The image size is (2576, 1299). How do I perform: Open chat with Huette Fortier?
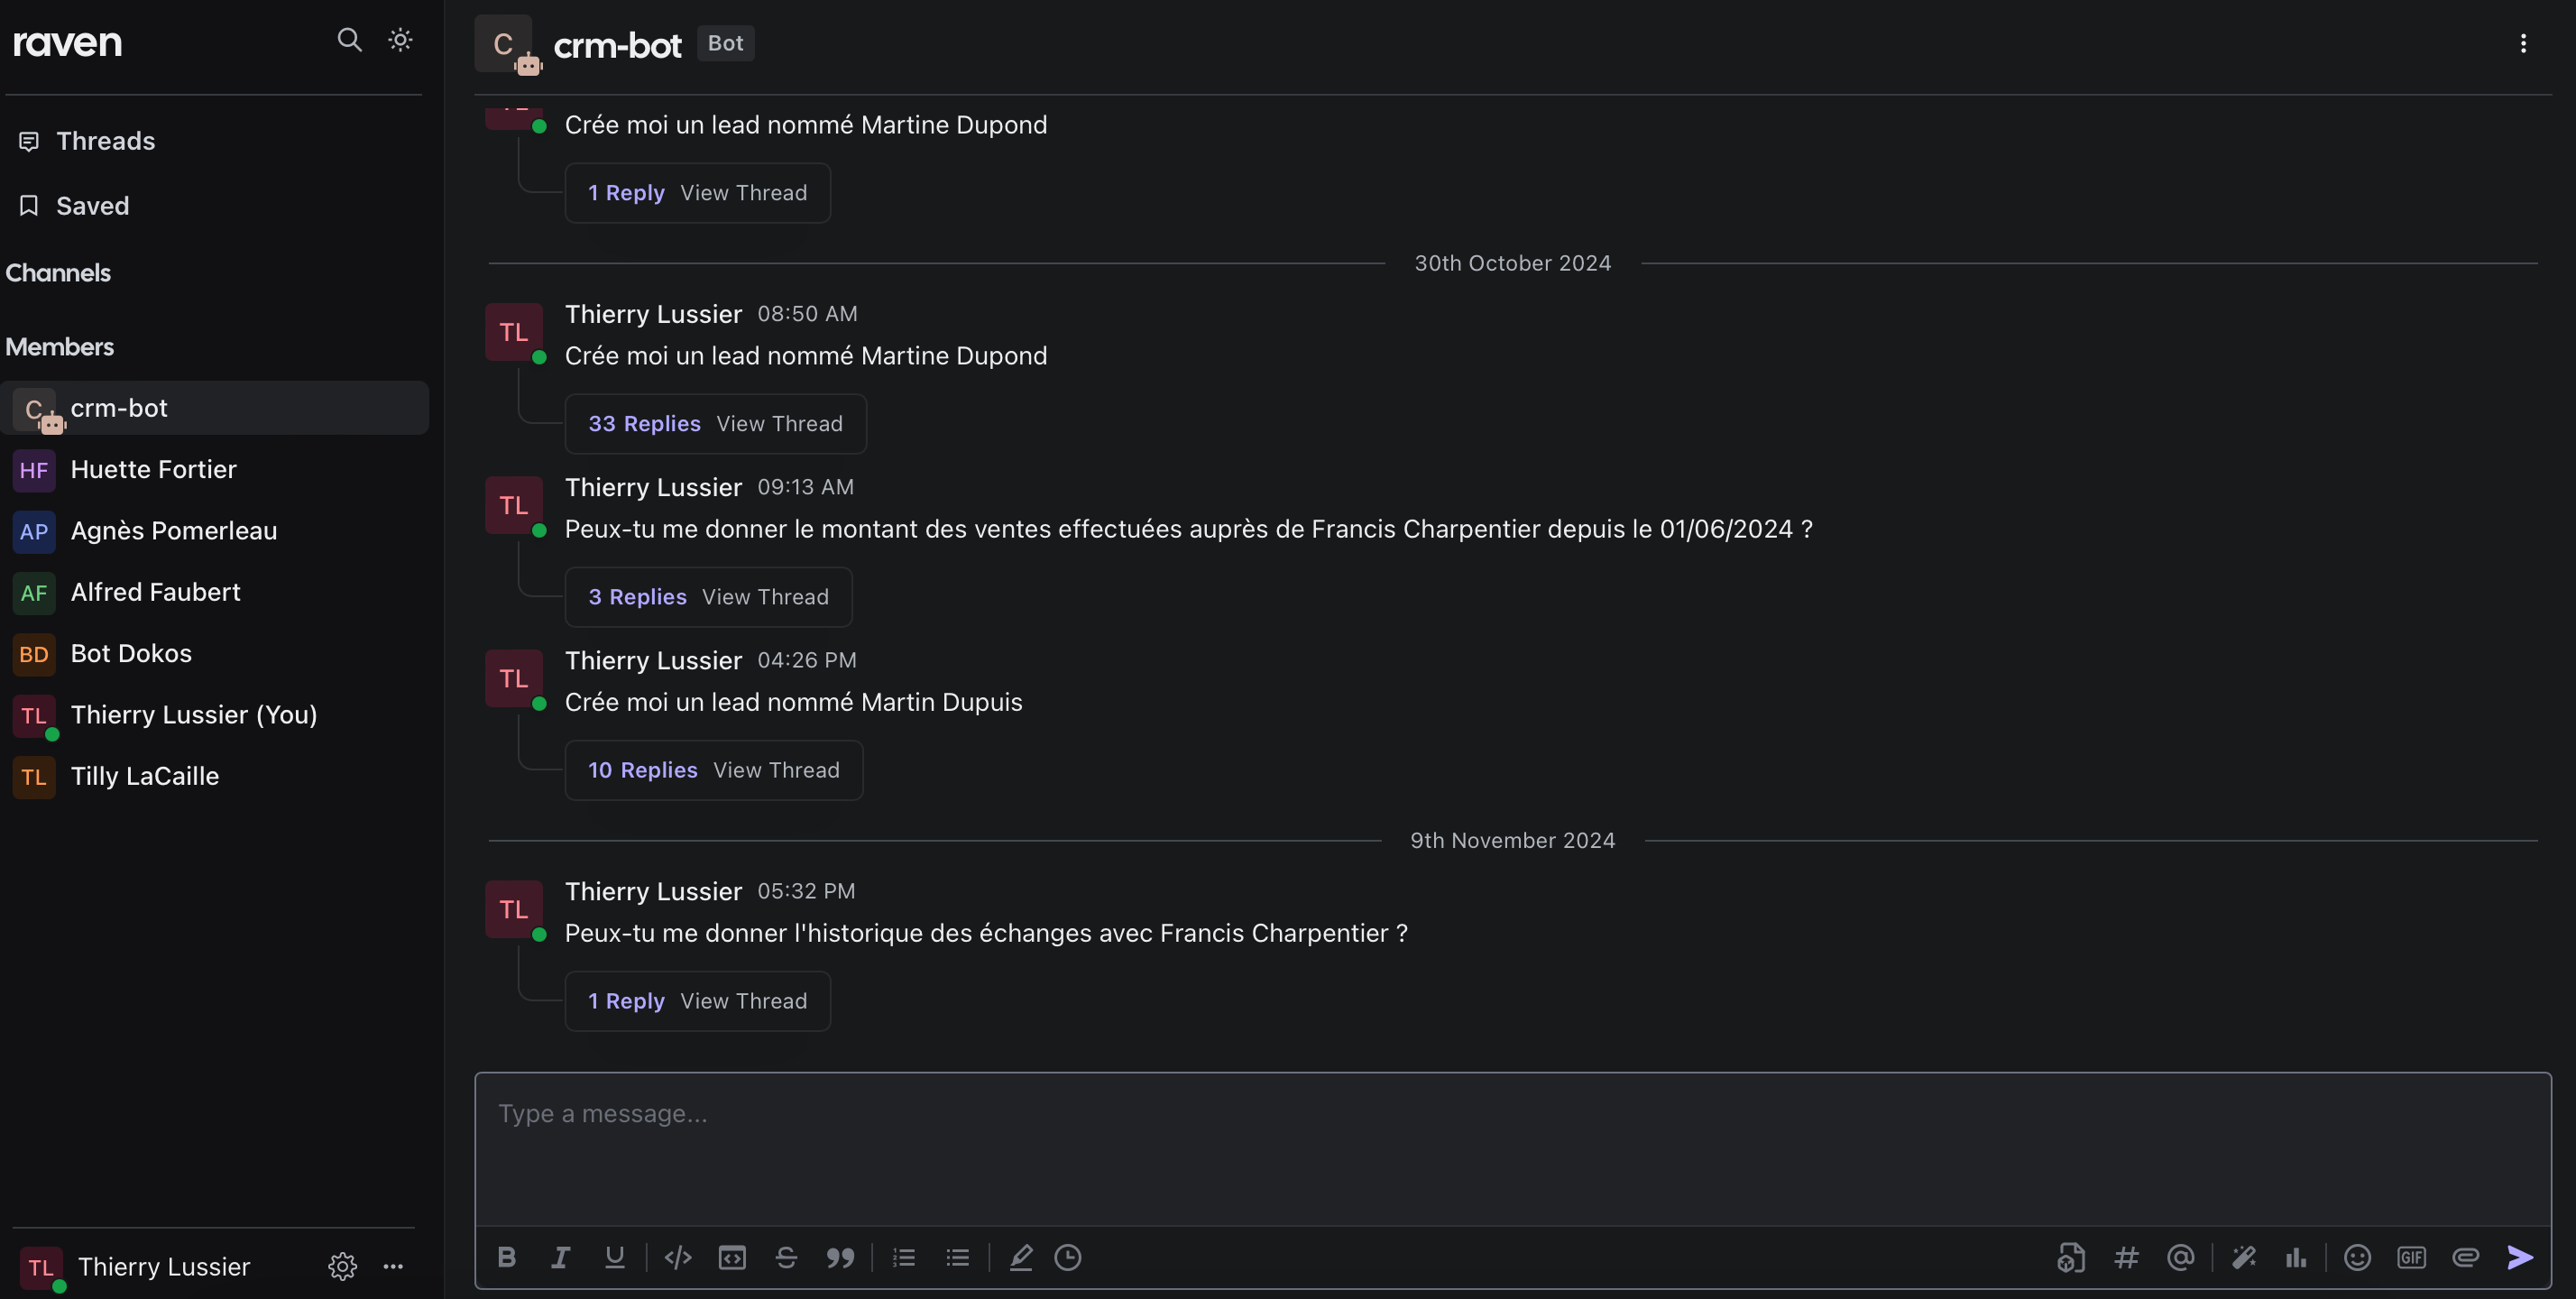pyautogui.click(x=215, y=470)
